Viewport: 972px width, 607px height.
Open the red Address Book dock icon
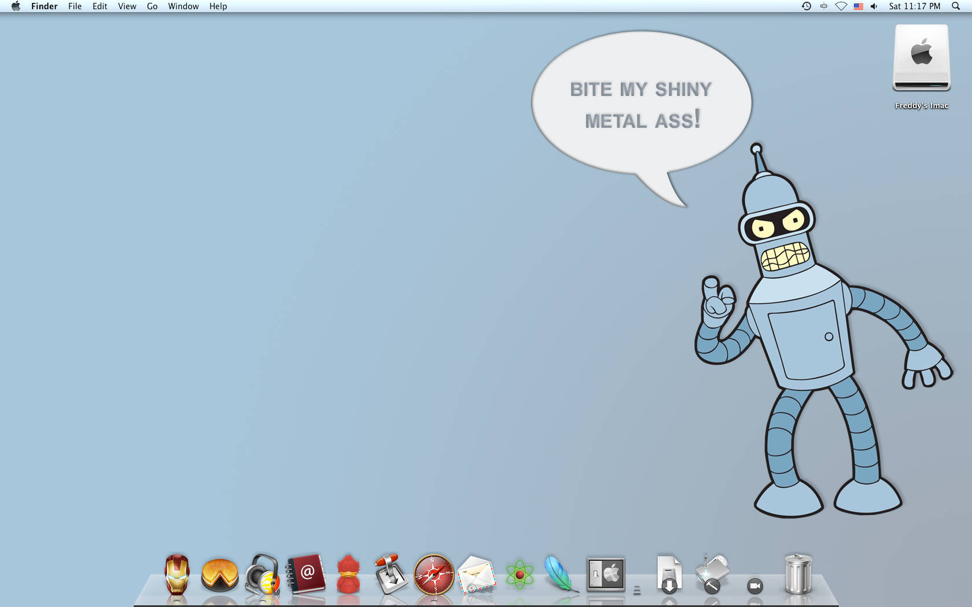click(305, 574)
